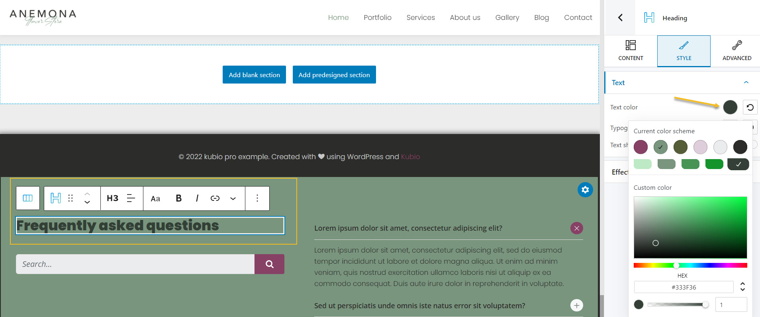Toggle color format with HEX stepper arrows
Screen dimensions: 760x317
coord(742,287)
